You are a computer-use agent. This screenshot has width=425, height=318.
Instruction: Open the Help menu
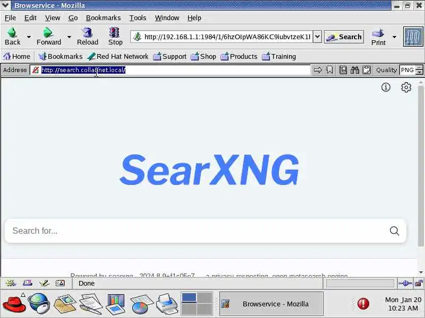194,18
